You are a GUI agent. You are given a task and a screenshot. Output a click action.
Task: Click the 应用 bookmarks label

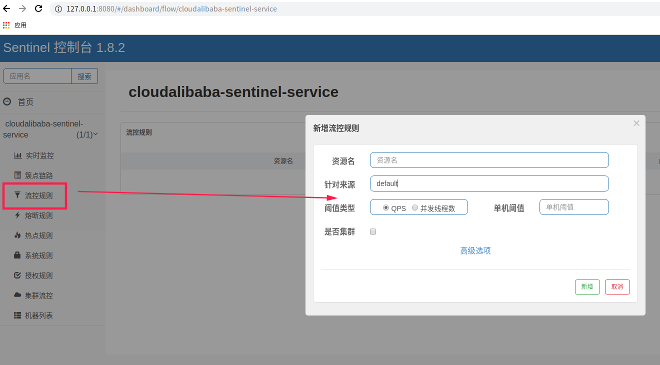click(x=20, y=25)
